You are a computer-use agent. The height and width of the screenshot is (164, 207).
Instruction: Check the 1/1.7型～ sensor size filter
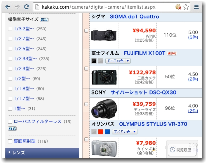[10, 99]
